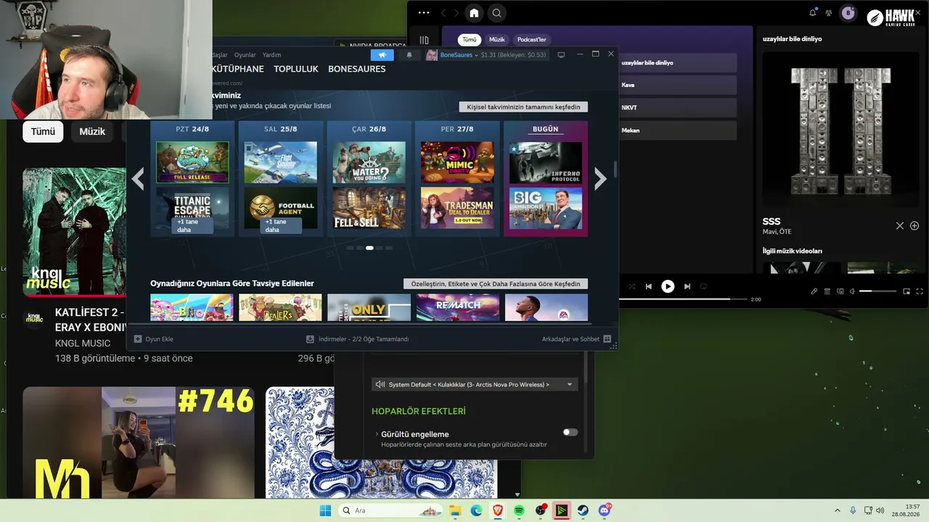Go to Spotify Home

(x=474, y=13)
